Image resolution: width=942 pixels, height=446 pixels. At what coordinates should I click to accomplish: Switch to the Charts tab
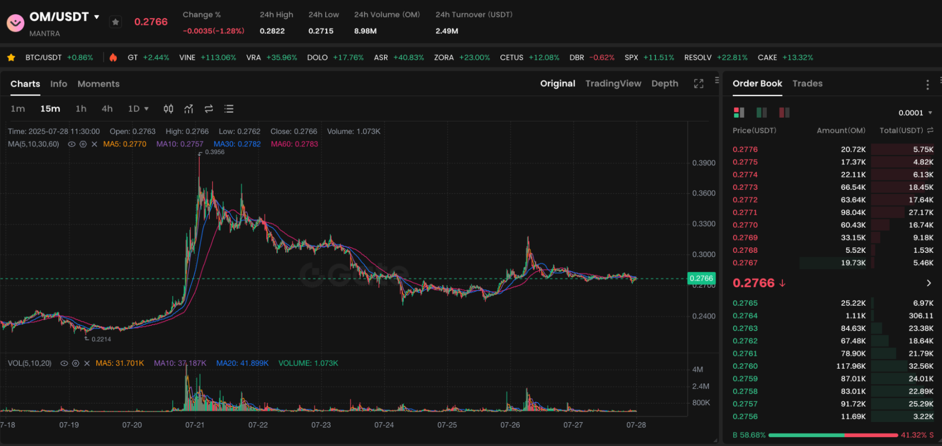pos(25,84)
